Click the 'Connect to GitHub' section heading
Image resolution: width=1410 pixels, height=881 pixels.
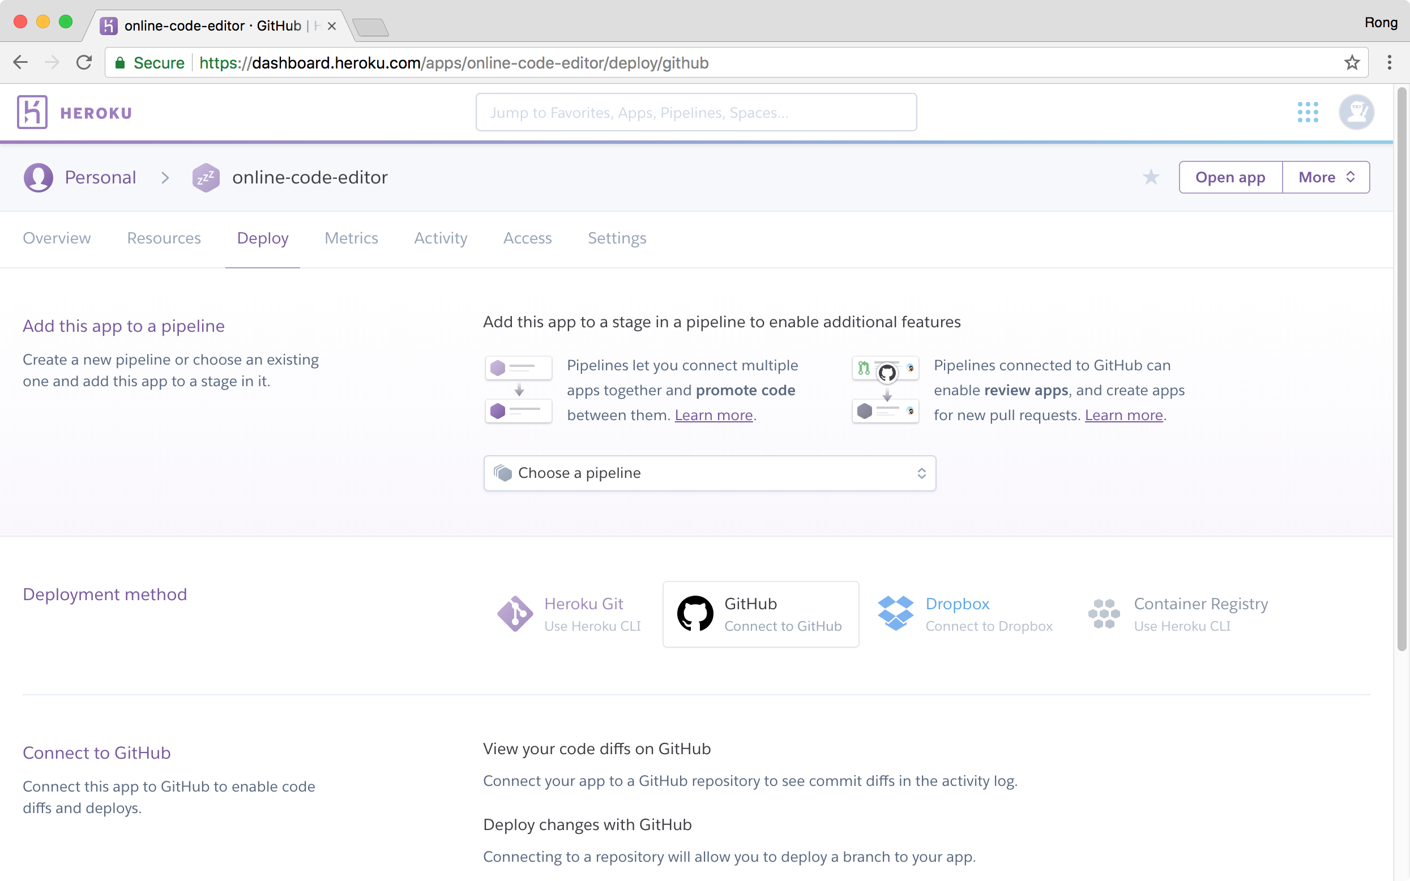97,753
